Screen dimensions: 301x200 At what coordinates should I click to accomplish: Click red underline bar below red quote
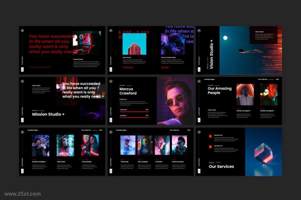40,67
